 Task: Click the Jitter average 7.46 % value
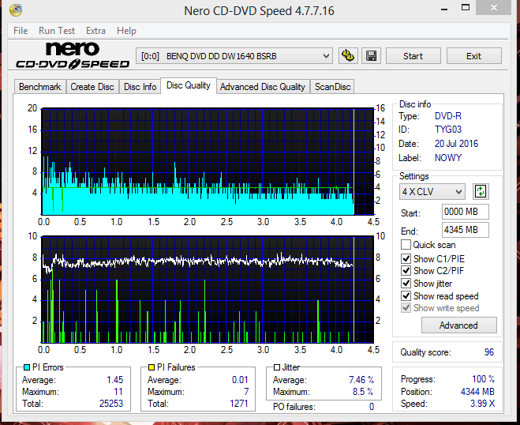[x=361, y=379]
